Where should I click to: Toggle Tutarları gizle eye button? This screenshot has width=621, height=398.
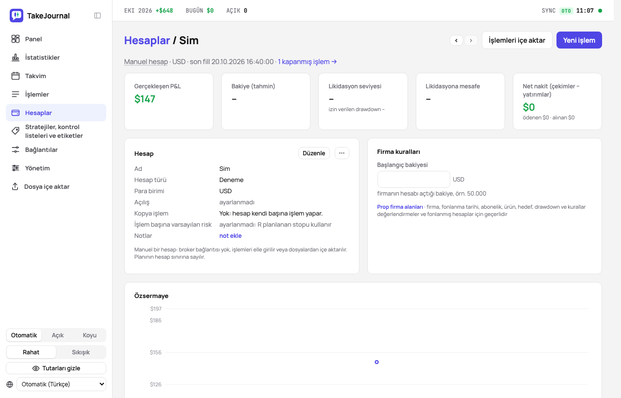56,368
